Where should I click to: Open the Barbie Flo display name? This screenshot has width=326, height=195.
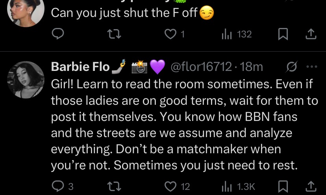point(80,67)
